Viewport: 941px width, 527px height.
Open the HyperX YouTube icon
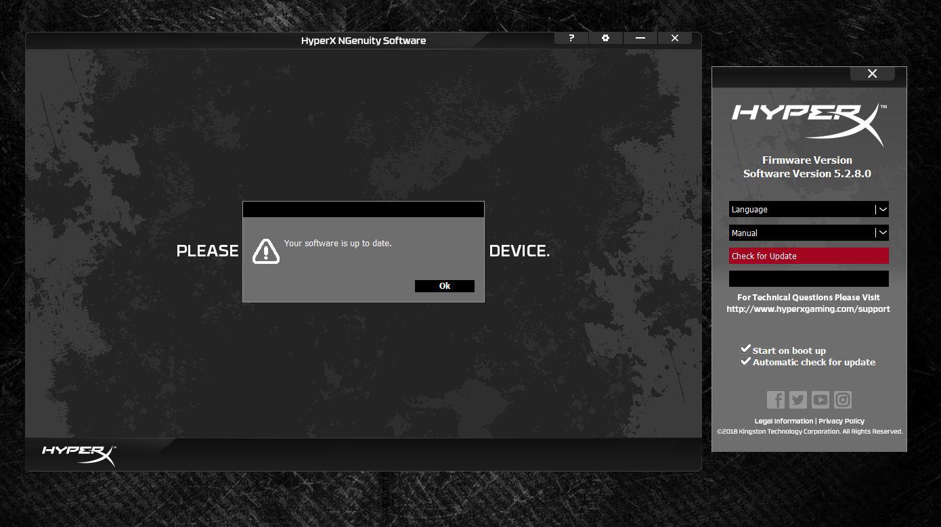coord(820,400)
